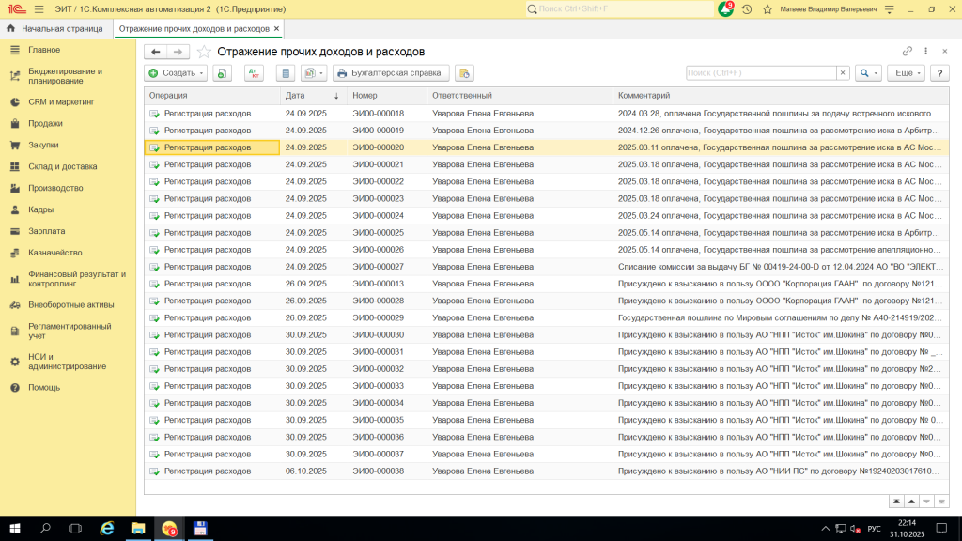Viewport: 962px width, 541px height.
Task: Click the Дт/Кт postings icon
Action: 254,72
